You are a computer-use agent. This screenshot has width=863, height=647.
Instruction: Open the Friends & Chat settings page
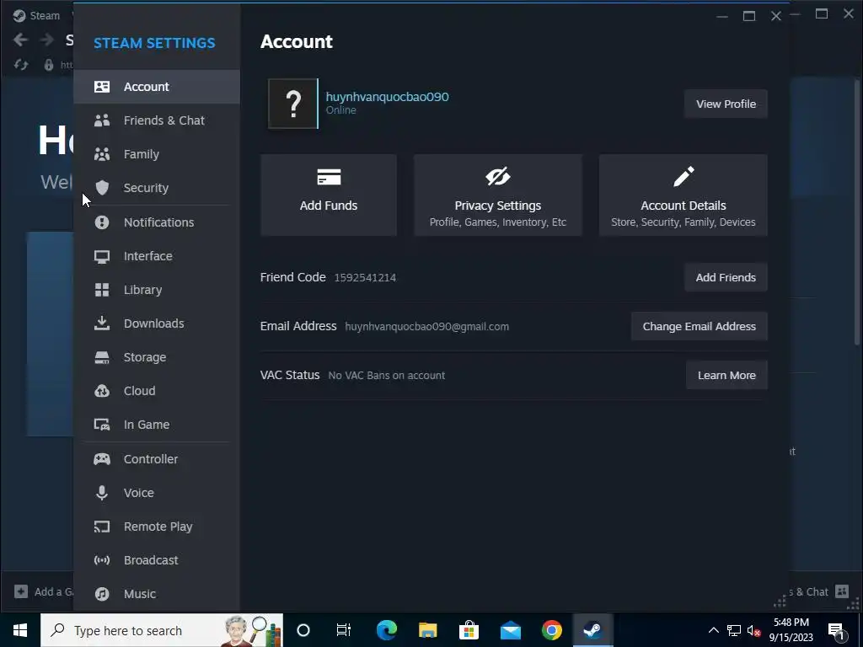(156, 120)
